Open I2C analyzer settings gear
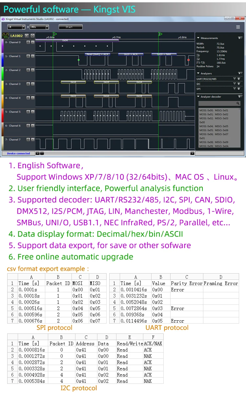This screenshot has height=395, width=246. point(238,84)
